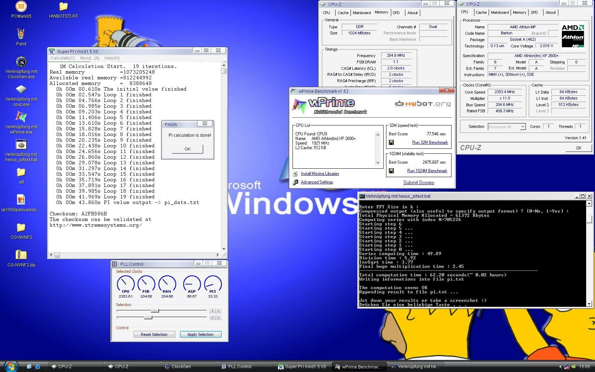Open the Help(H) menu in Super PI
595x372 pixels.
point(112,58)
